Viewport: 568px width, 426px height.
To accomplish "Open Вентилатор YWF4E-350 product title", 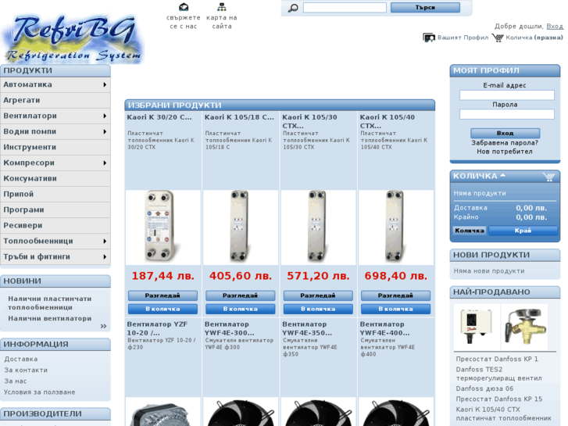I will pos(307,328).
